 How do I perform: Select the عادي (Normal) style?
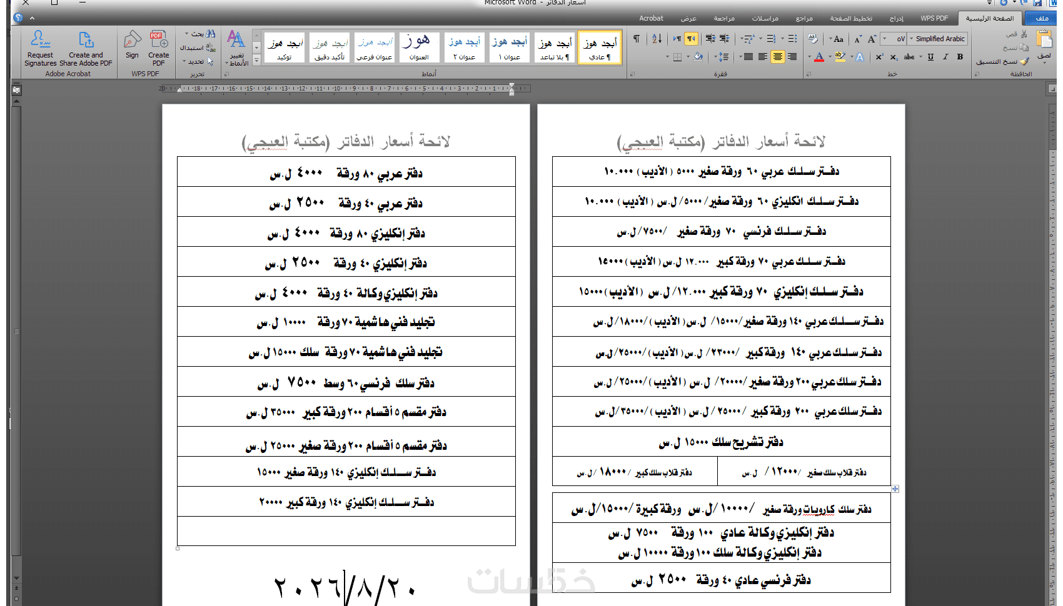pos(600,47)
